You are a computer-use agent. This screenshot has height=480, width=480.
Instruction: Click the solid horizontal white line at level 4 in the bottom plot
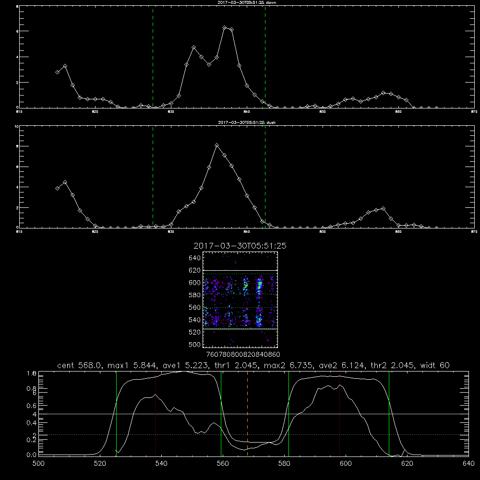[x=253, y=414]
